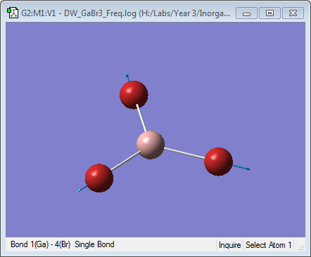Minimize the GaBr3 molecule window

tap(246, 13)
